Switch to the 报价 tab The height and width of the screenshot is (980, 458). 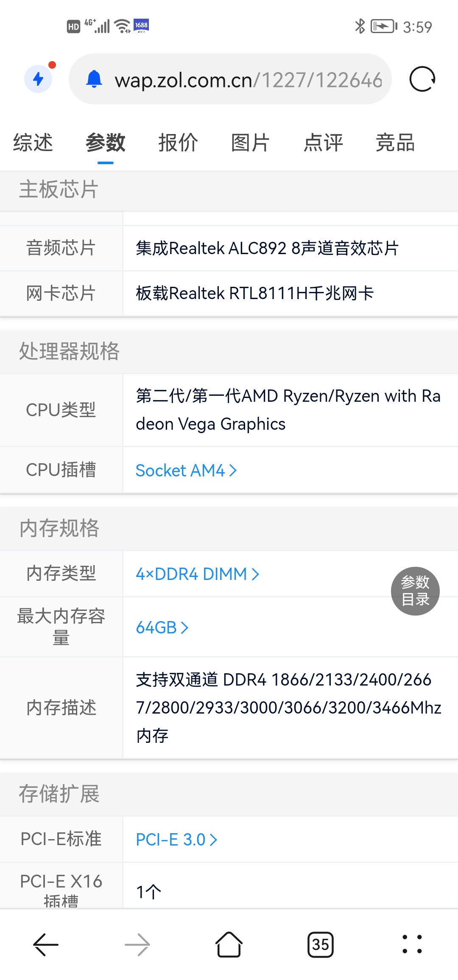click(x=178, y=143)
